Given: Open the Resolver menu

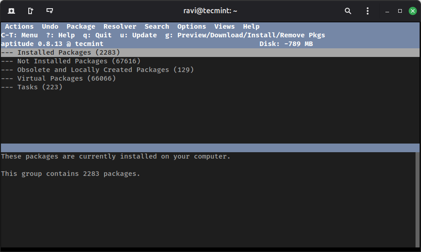Looking at the screenshot, I should [x=120, y=26].
